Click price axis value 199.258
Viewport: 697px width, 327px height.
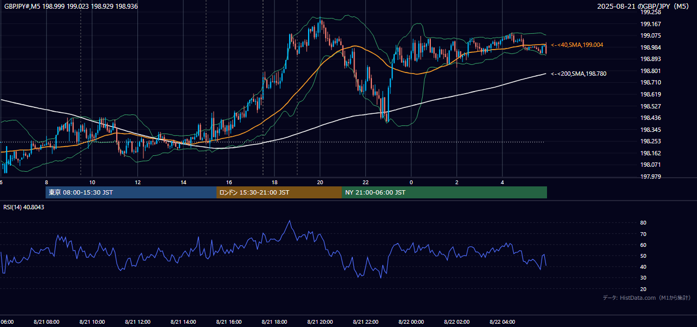[x=651, y=12]
